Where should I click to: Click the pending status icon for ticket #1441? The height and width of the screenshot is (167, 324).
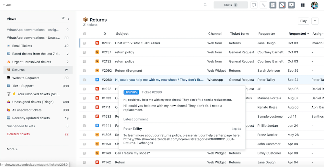[97, 126]
